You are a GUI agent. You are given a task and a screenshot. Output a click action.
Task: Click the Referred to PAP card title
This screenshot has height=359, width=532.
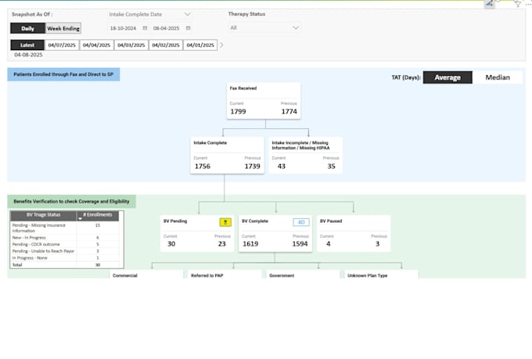pos(207,275)
